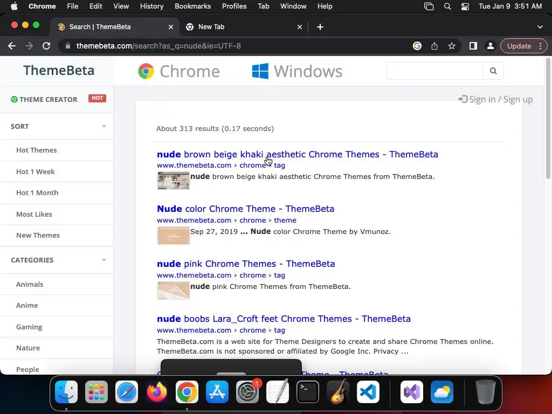Select the Search | ThemeBeta tab
Viewport: 552px width, 414px height.
point(114,27)
